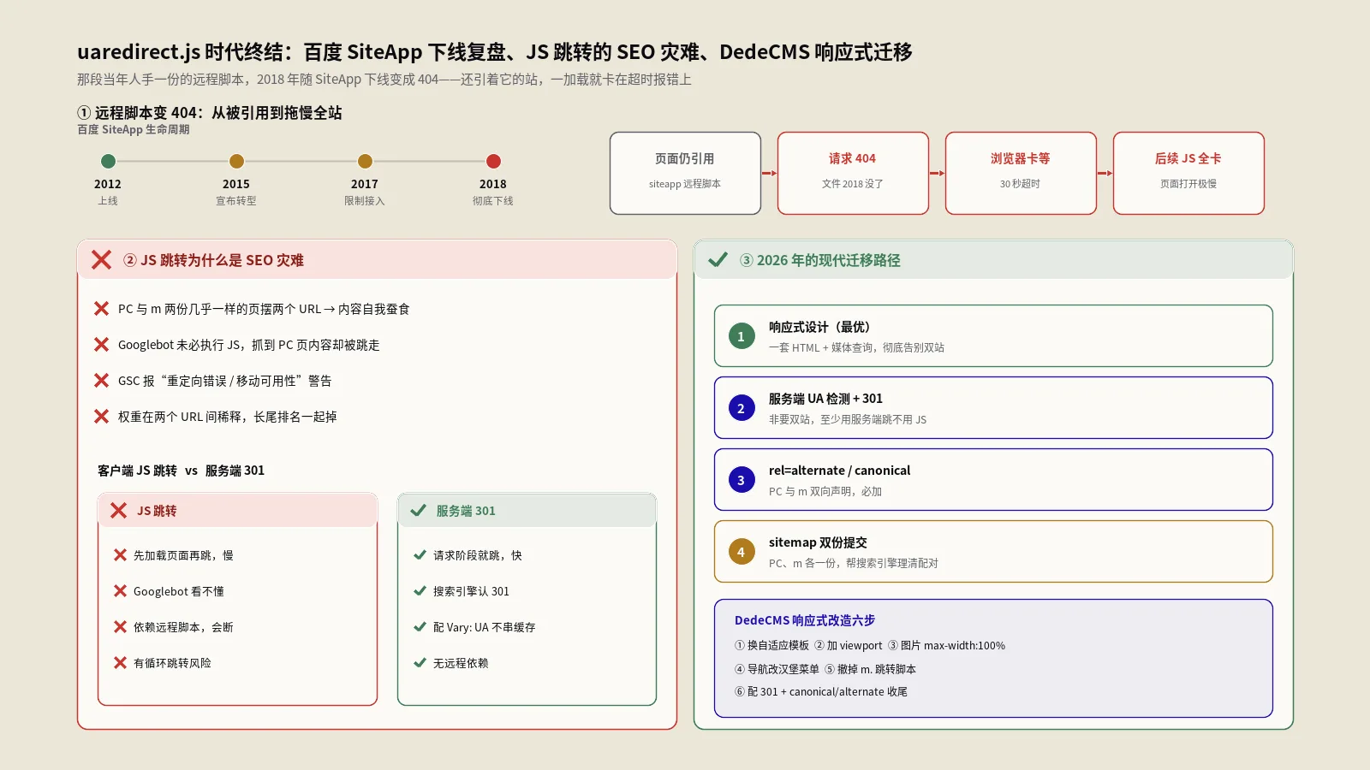The height and width of the screenshot is (770, 1370).
Task: Click the red X beside JS 跳转为什么是 SEO 灾难
Action: coord(101,260)
